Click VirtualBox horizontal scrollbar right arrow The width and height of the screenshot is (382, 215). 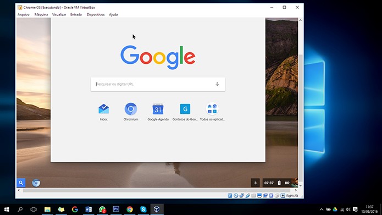coord(296,190)
